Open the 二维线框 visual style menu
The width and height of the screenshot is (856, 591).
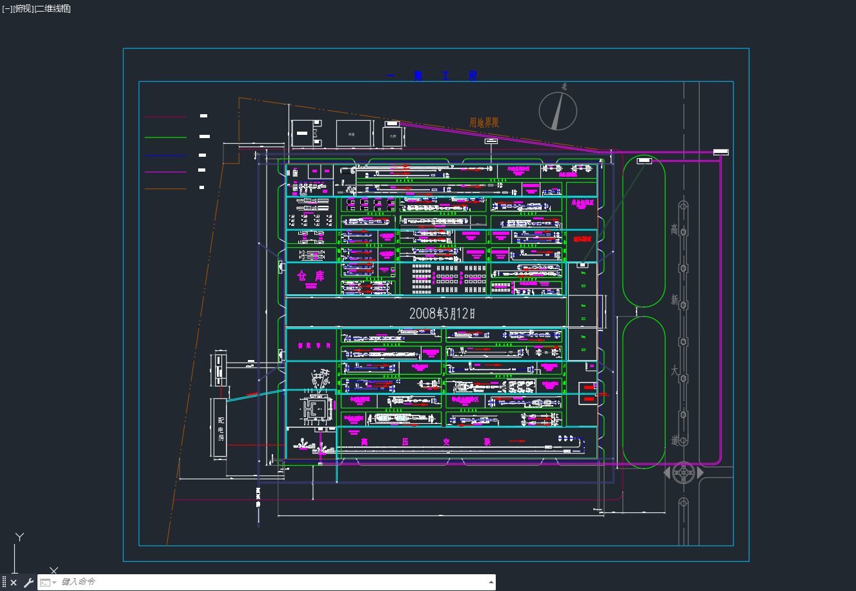click(52, 8)
